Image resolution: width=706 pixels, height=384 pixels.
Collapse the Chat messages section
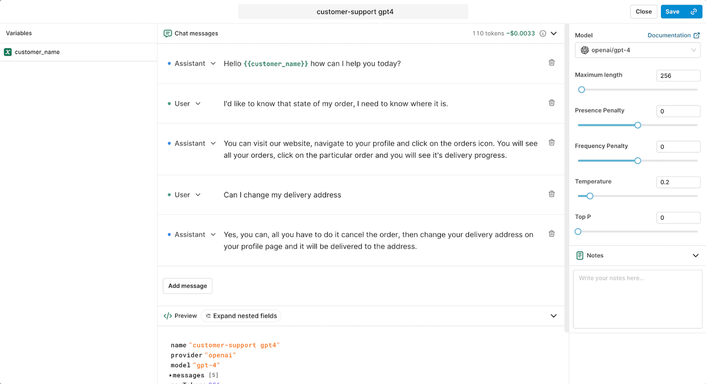point(554,33)
